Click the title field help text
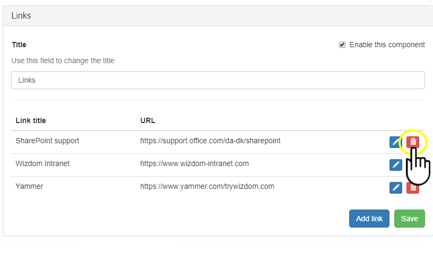The height and width of the screenshot is (261, 433). pos(63,60)
